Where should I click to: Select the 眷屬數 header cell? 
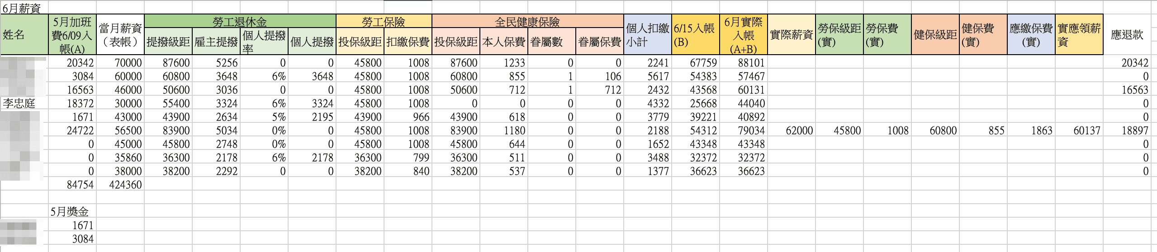[552, 42]
